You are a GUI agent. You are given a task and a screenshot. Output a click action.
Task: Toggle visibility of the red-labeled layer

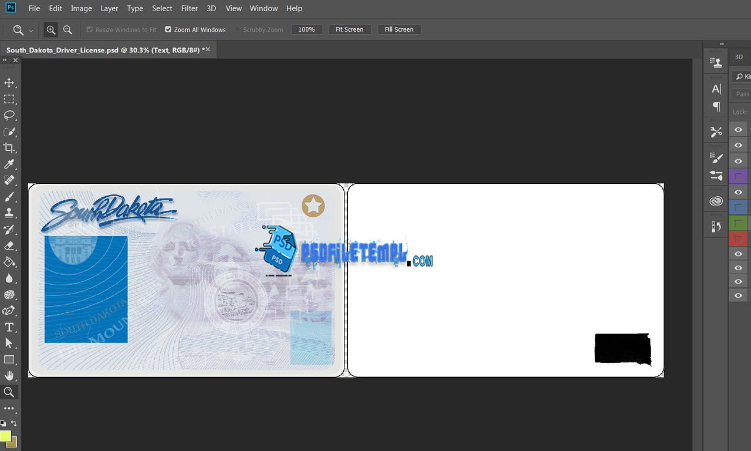click(738, 239)
